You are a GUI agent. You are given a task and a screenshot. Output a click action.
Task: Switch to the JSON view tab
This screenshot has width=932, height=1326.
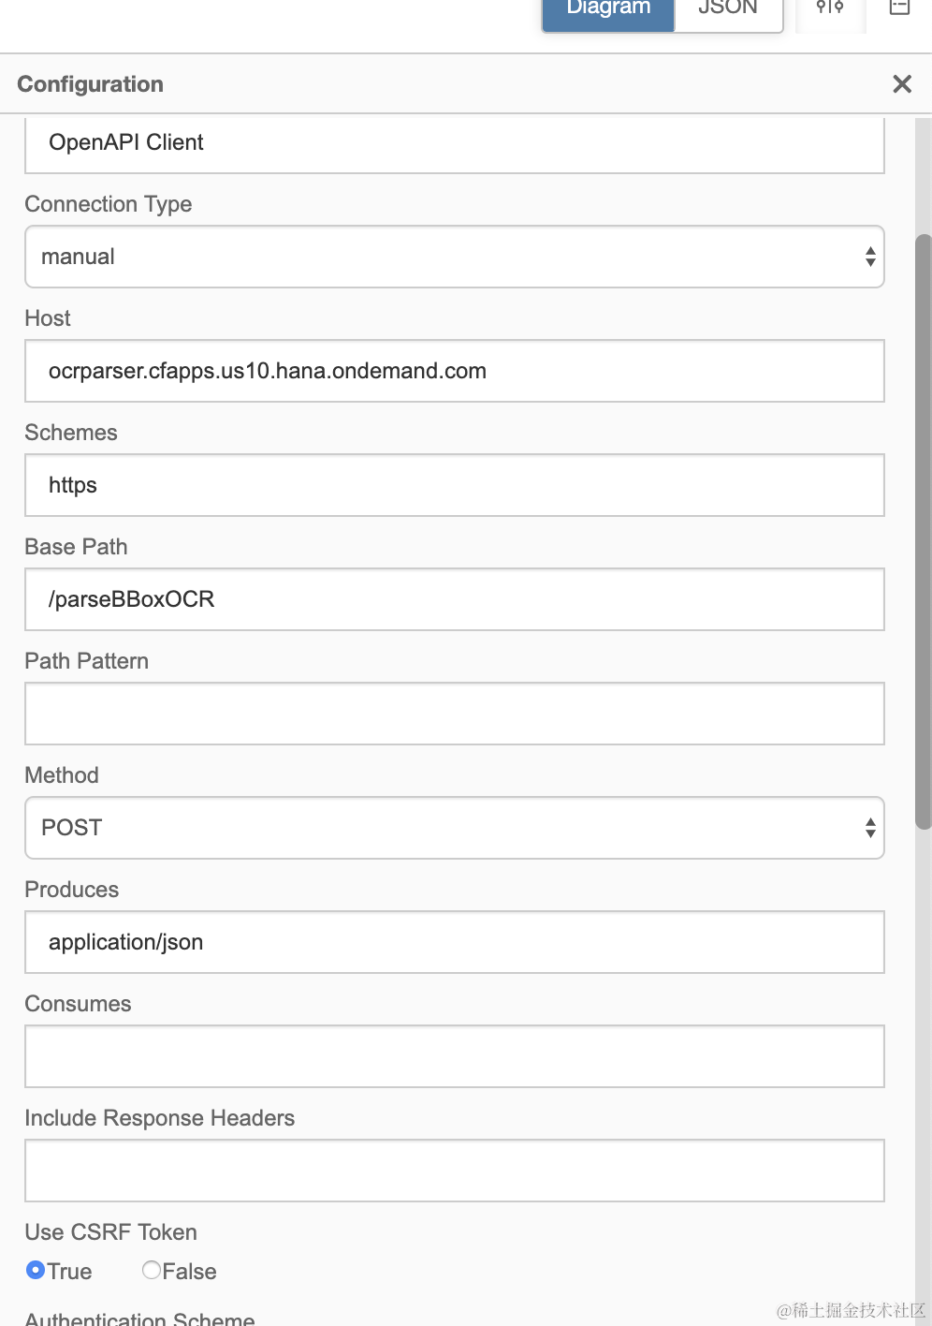[x=728, y=11]
